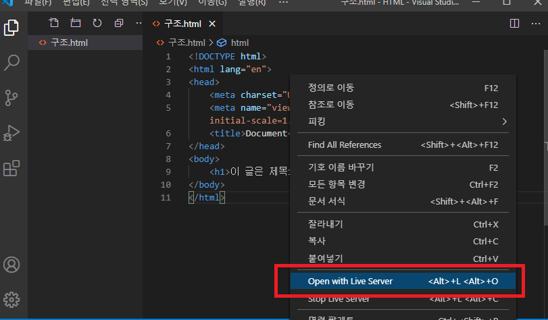The width and height of the screenshot is (548, 320).
Task: Click Collapse Folders icon in Explorer
Action: pyautogui.click(x=119, y=23)
